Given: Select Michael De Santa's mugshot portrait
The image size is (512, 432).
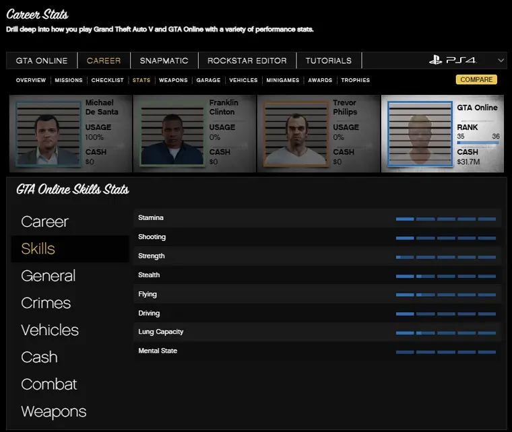Looking at the screenshot, I should pos(49,134).
